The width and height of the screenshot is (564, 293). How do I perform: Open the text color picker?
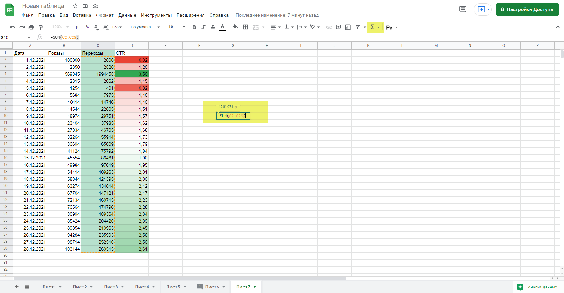(223, 27)
